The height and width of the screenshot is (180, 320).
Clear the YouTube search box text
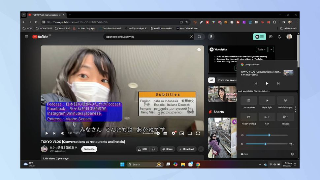[x=191, y=37]
